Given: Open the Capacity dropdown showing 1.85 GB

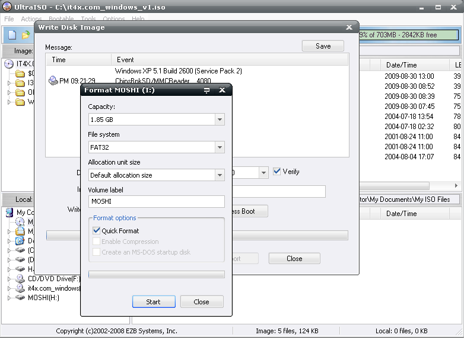Looking at the screenshot, I should tap(220, 120).
